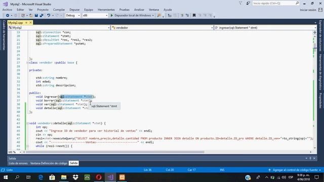Open the Pruebas menu
Screen dimensions: 324x182
pos(124,10)
